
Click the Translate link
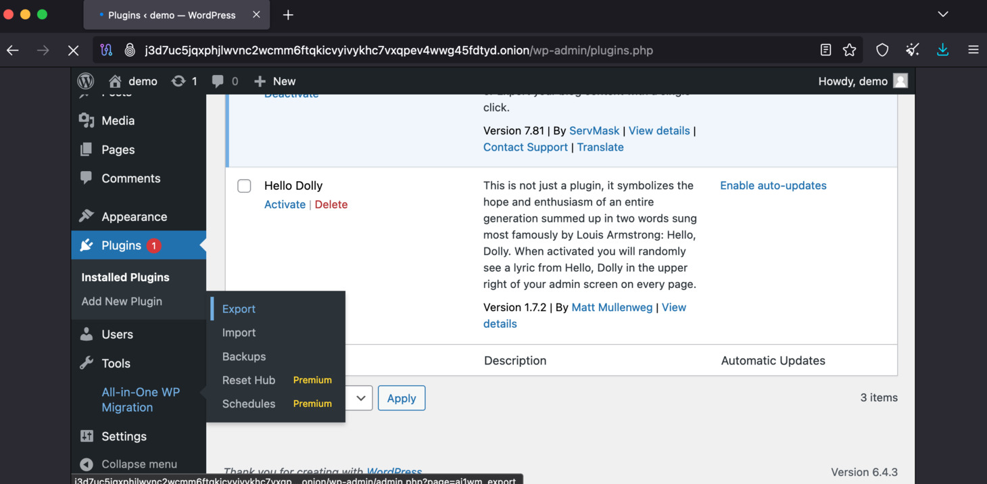pyautogui.click(x=600, y=147)
